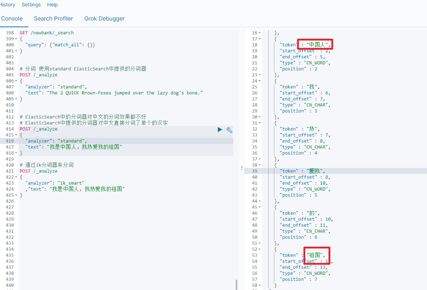Click the "的" token on output line 46
Screen dimensions: 427x290
(312, 213)
